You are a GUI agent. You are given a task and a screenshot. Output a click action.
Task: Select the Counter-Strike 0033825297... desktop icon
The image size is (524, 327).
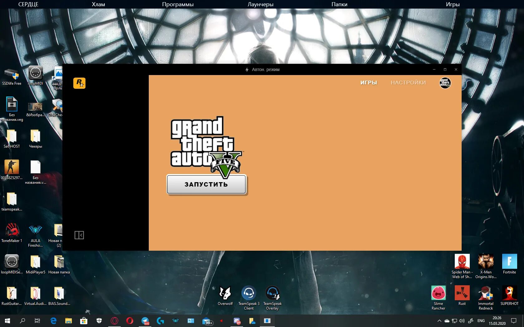pyautogui.click(x=12, y=170)
